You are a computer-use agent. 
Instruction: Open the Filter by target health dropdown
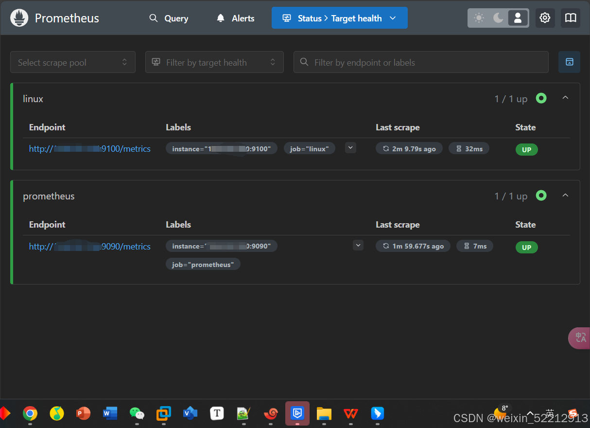214,62
